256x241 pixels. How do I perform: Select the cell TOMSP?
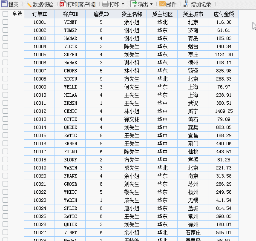pos(70,30)
